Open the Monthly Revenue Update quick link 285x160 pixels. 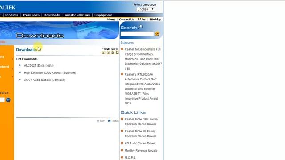[141, 151]
